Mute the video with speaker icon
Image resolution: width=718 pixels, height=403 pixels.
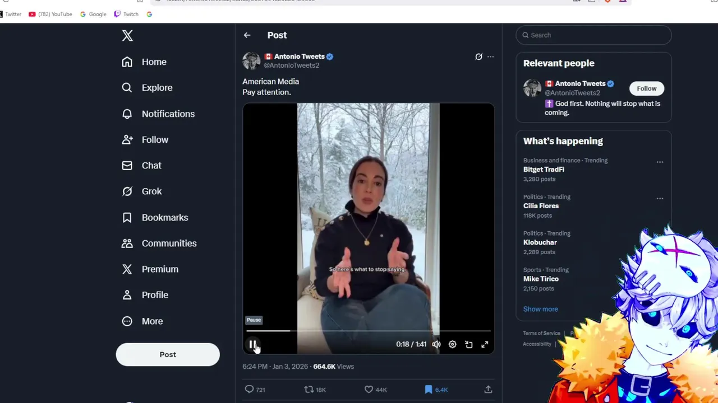pyautogui.click(x=436, y=344)
